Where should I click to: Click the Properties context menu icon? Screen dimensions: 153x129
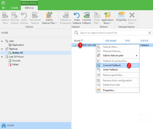click(99, 90)
